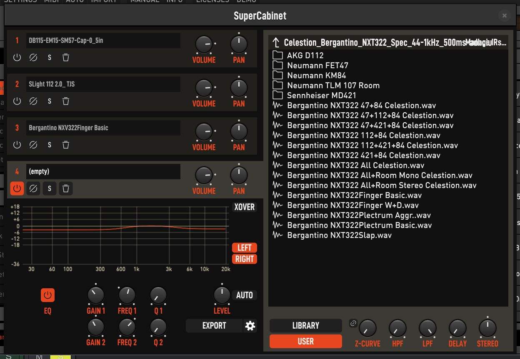Open the Neumann FET47 folder
520x359 pixels.
pyautogui.click(x=388, y=65)
